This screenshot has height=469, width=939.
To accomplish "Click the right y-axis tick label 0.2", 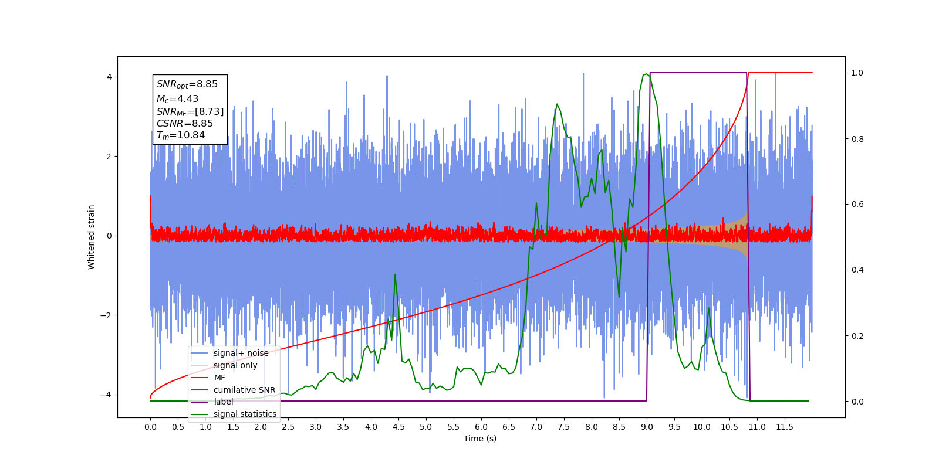I will [857, 336].
